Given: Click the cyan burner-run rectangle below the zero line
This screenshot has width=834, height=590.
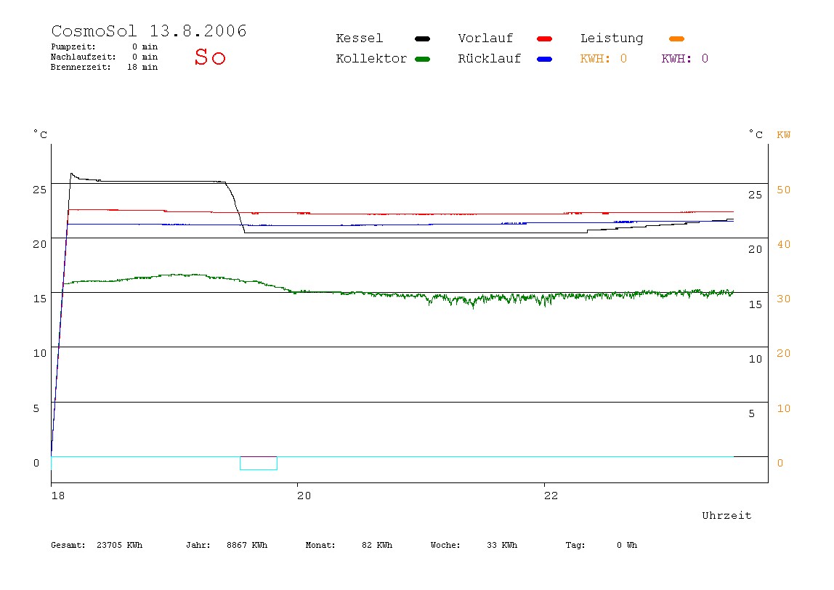Looking at the screenshot, I should [x=259, y=464].
